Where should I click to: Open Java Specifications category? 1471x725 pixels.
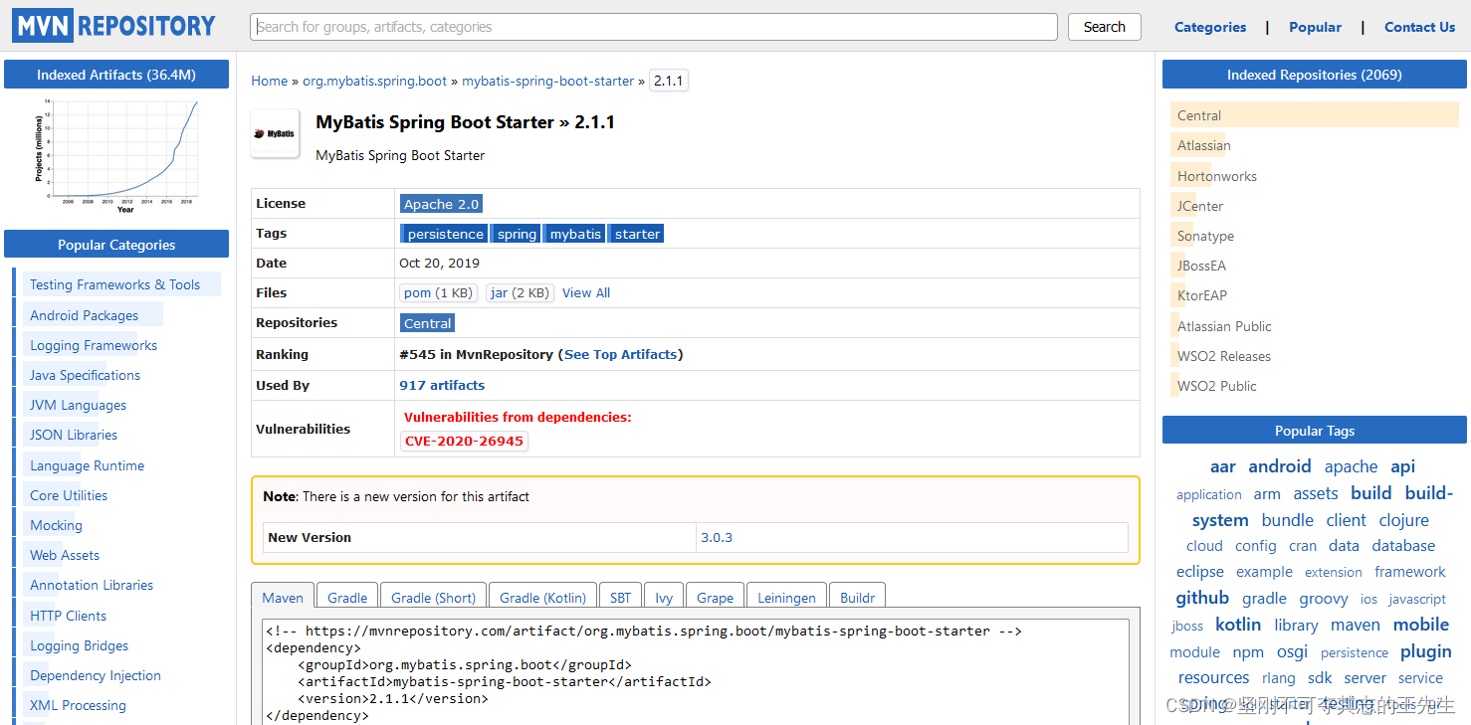pos(85,375)
